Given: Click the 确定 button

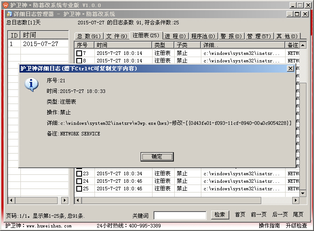Looking at the screenshot, I should coord(157,157).
